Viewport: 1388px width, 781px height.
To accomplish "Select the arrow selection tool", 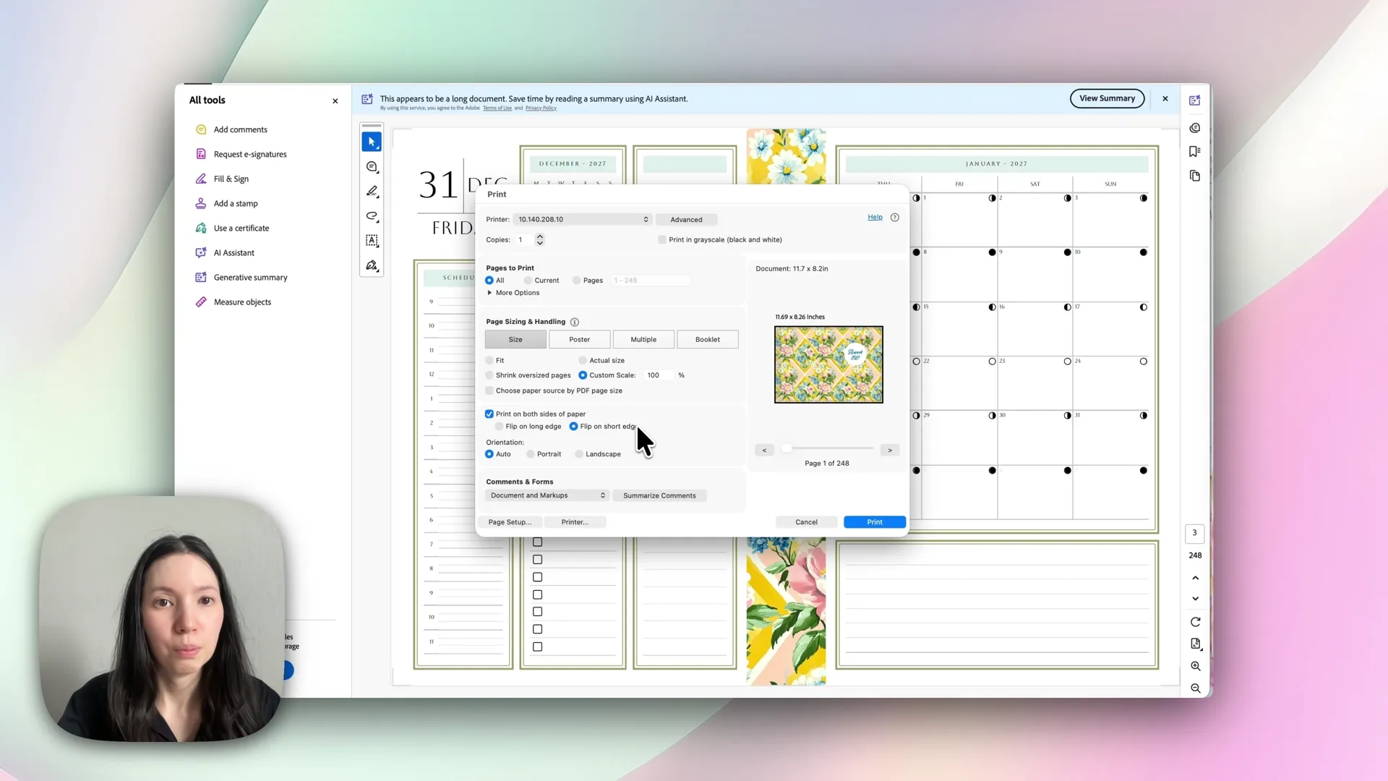I will [x=372, y=142].
